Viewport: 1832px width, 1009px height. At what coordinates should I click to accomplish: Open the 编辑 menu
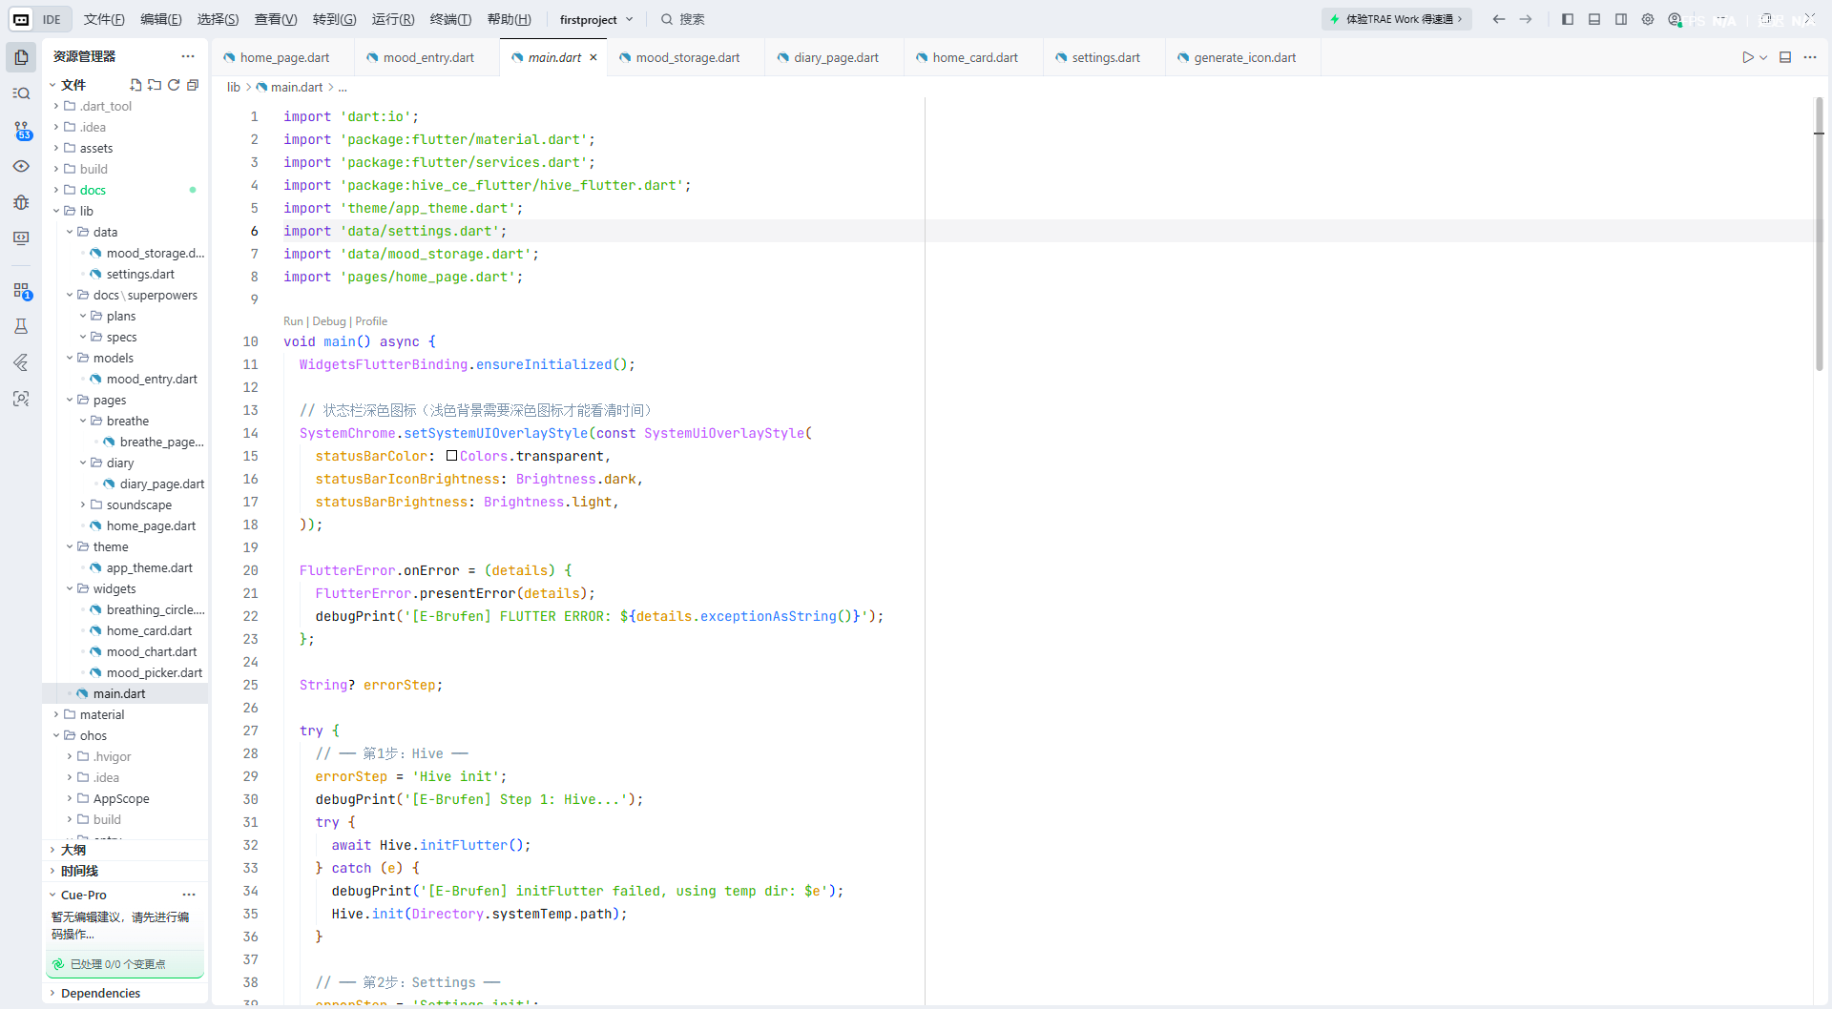(161, 19)
